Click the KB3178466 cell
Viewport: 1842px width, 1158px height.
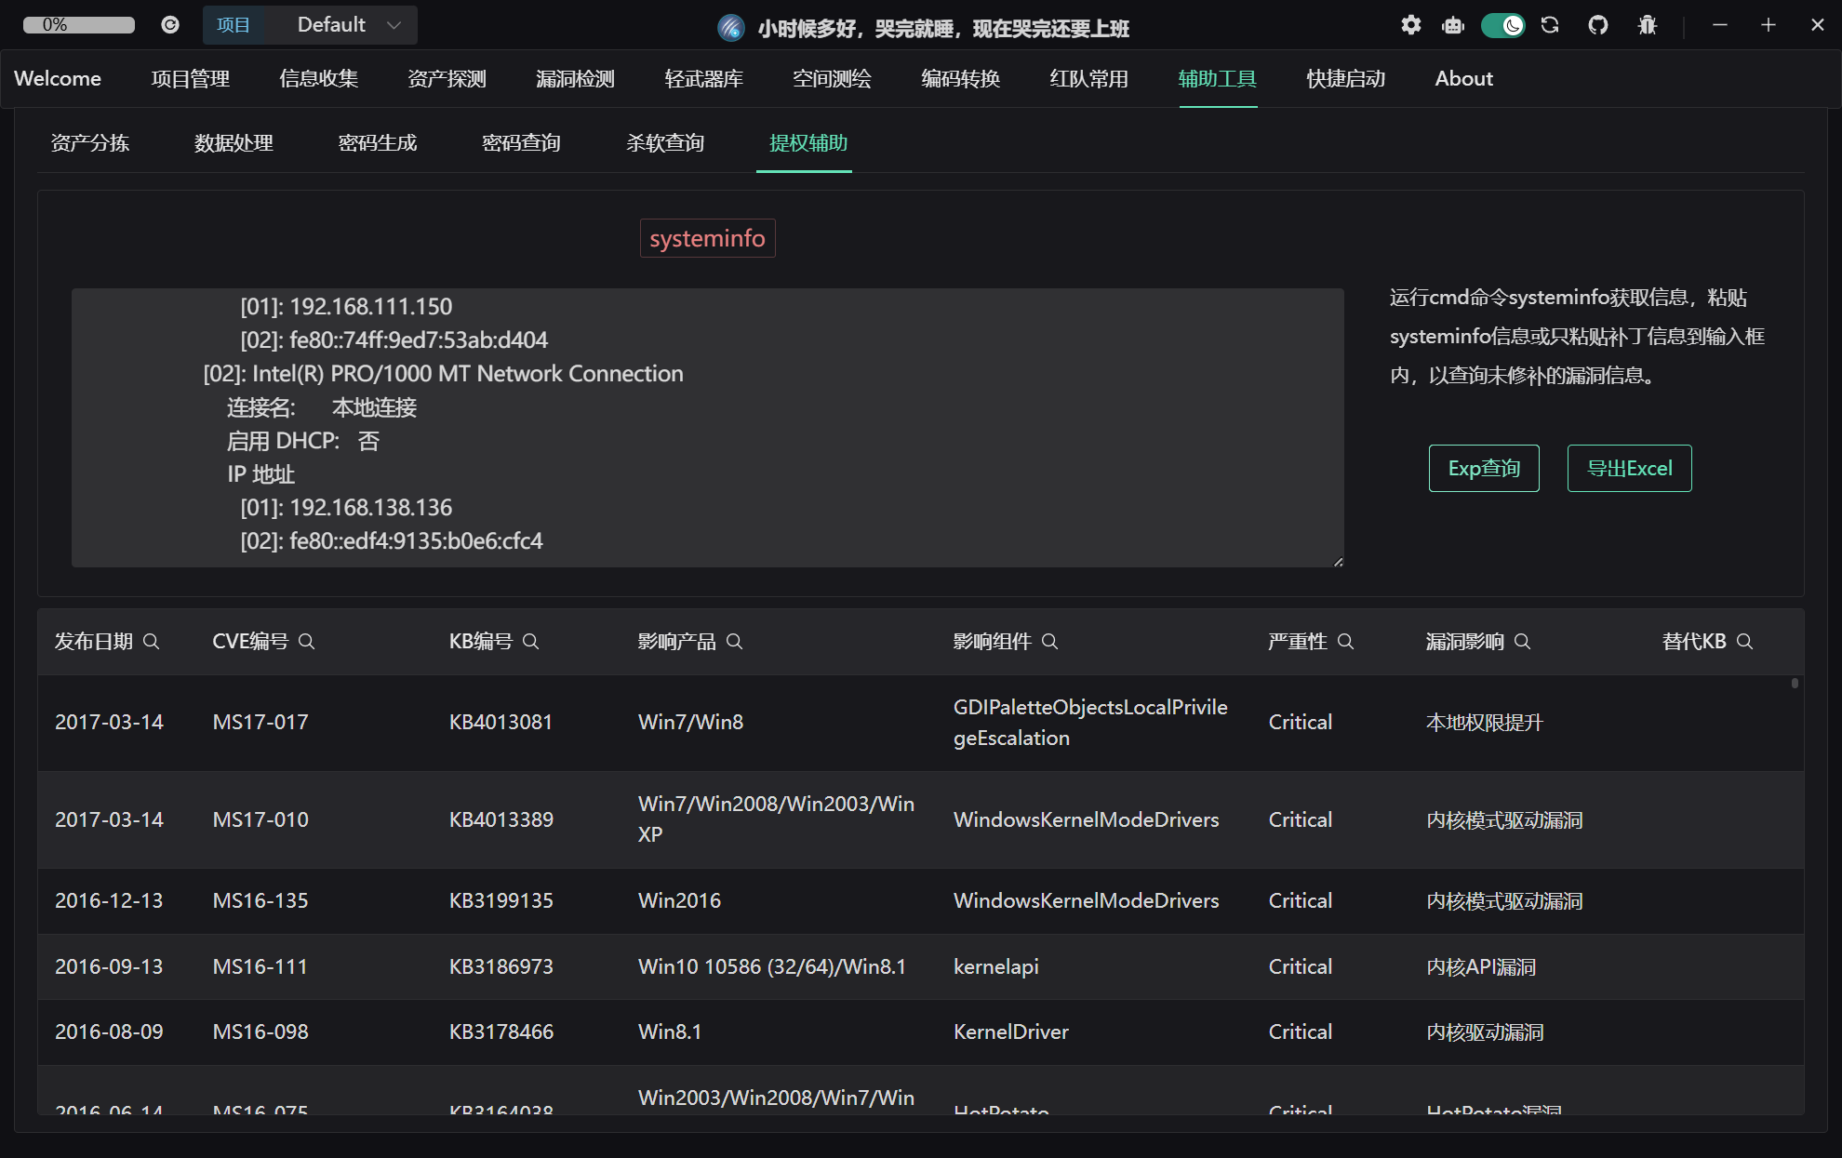501,1032
